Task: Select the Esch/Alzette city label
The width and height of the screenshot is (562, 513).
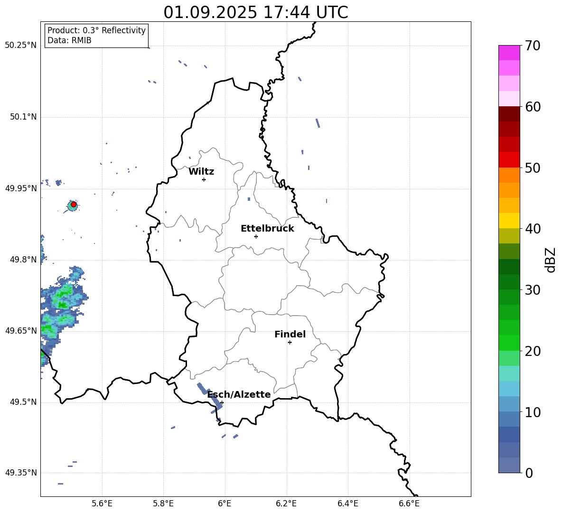Action: 239,395
